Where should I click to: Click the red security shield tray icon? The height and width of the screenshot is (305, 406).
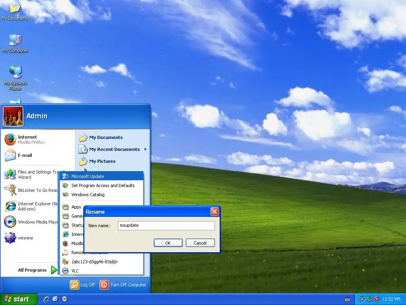click(377, 299)
